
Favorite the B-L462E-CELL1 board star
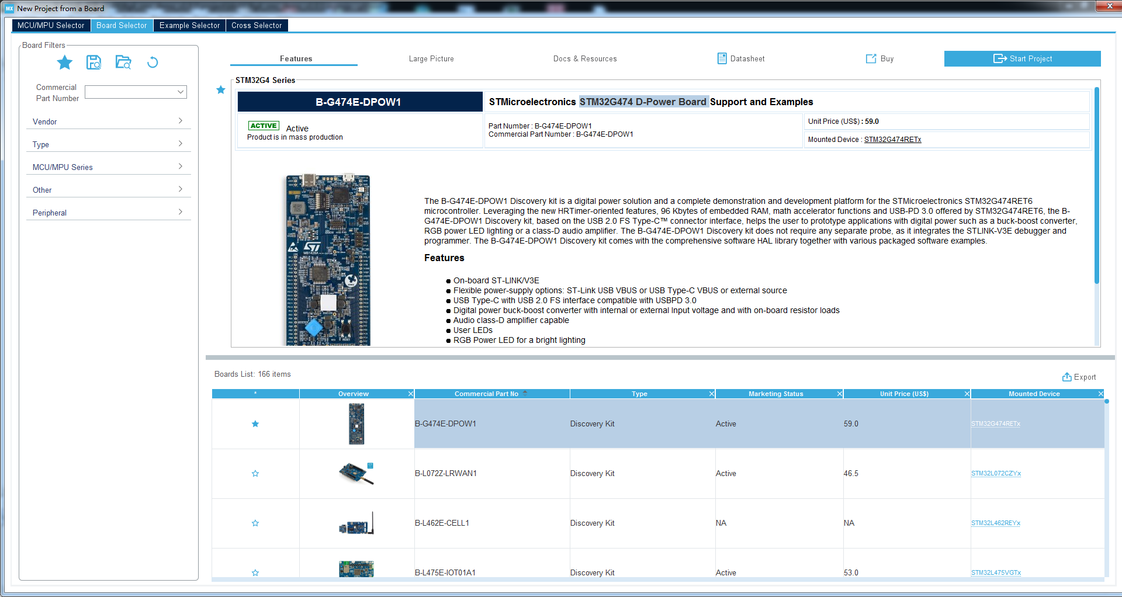tap(255, 523)
